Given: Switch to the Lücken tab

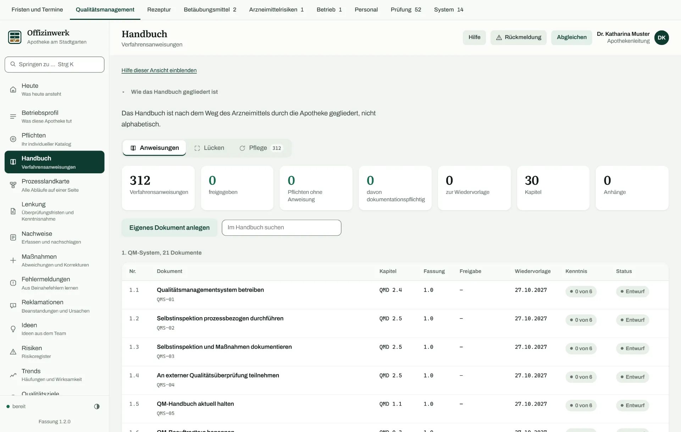Looking at the screenshot, I should [209, 148].
